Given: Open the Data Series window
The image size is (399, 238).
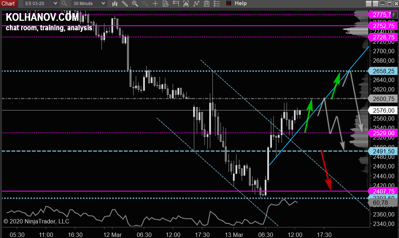Looking at the screenshot, I should (186, 4).
